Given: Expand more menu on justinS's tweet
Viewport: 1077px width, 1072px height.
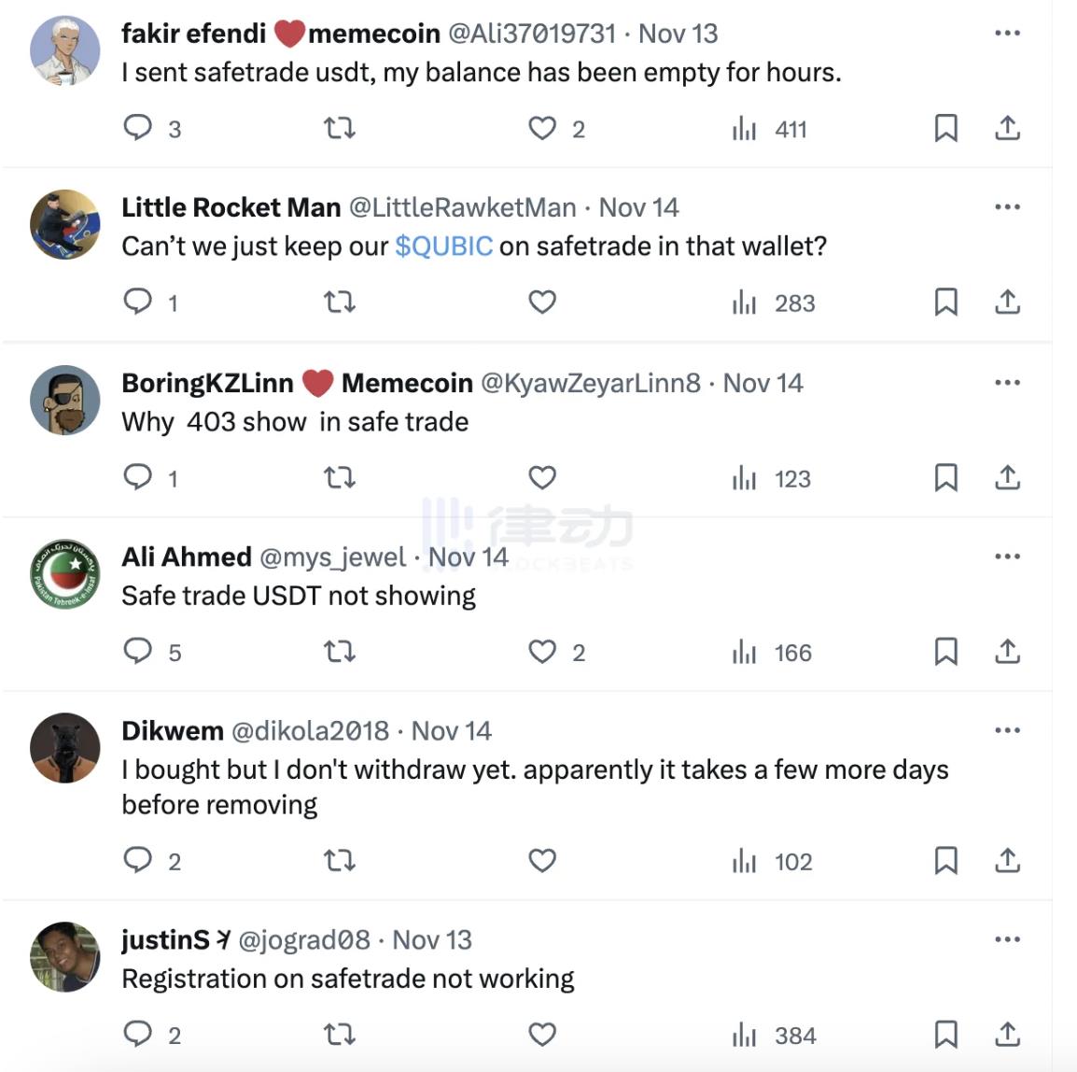Looking at the screenshot, I should tap(1007, 939).
